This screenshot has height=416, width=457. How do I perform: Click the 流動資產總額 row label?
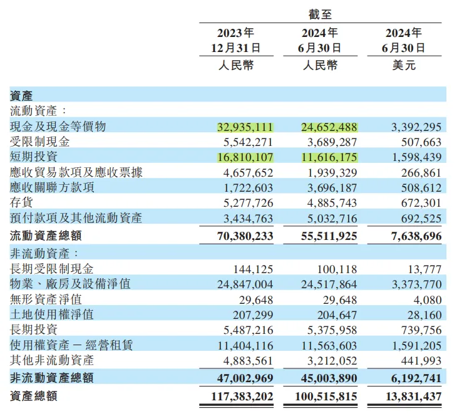tap(46, 236)
